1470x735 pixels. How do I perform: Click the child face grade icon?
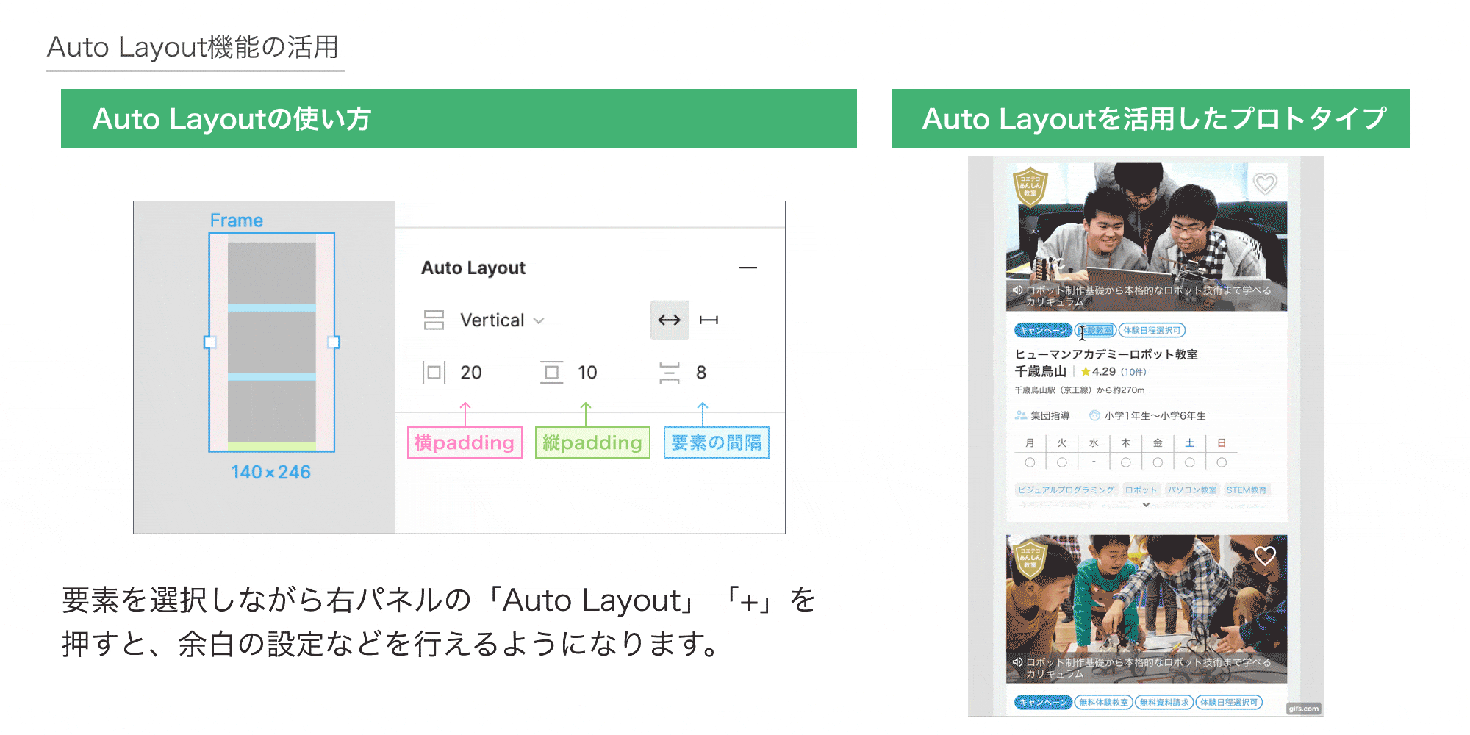click(1094, 415)
